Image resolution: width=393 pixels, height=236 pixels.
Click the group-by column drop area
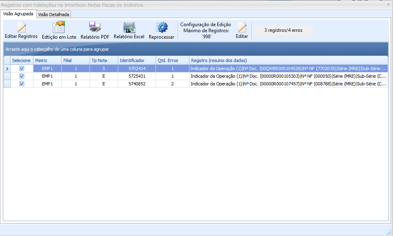coord(195,49)
